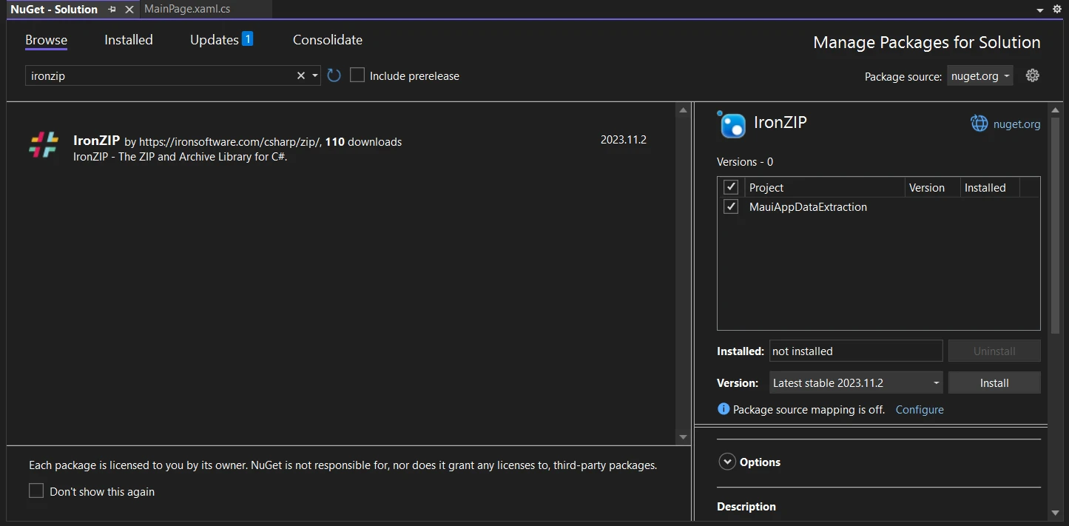This screenshot has height=526, width=1069.
Task: Open the Version dropdown list
Action: (x=856, y=382)
